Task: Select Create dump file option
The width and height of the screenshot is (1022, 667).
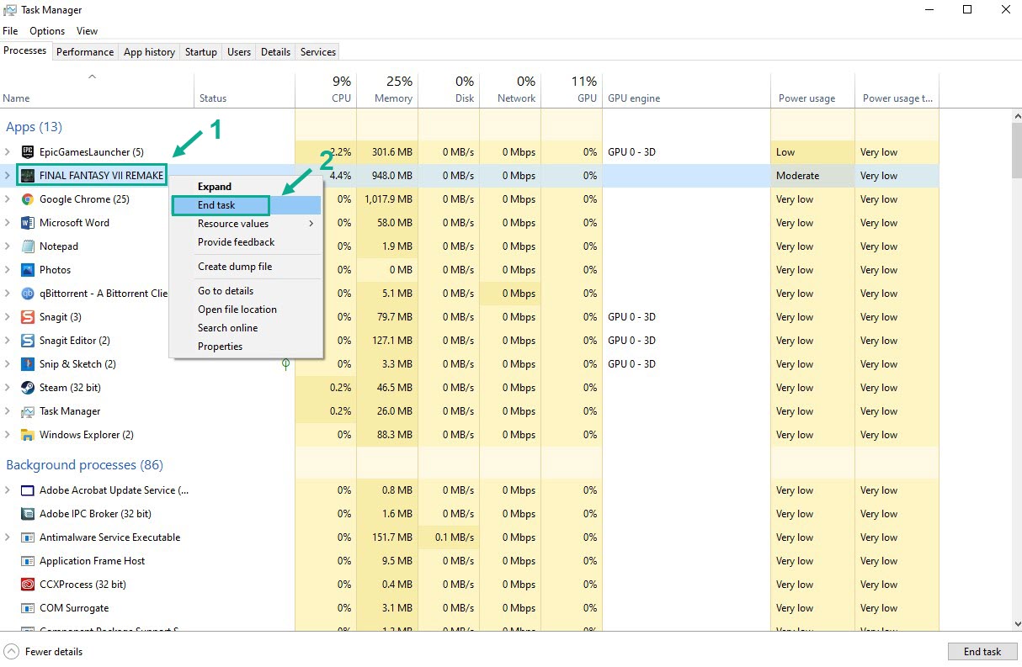Action: tap(246, 267)
